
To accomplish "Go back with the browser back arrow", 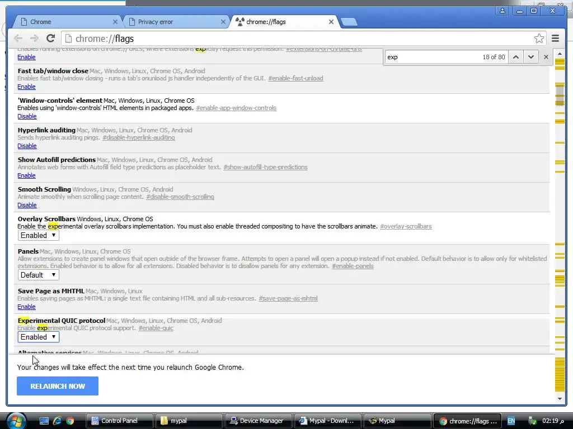I will tap(18, 39).
